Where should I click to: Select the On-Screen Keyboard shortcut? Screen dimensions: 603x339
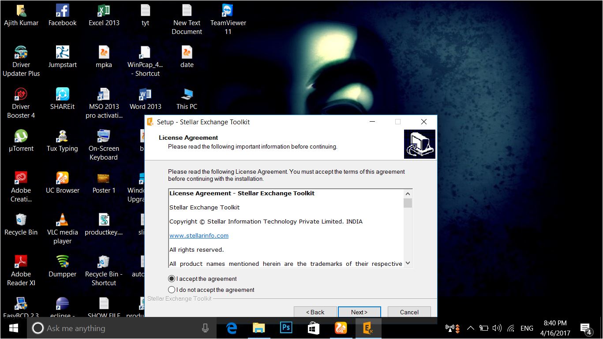(x=104, y=145)
